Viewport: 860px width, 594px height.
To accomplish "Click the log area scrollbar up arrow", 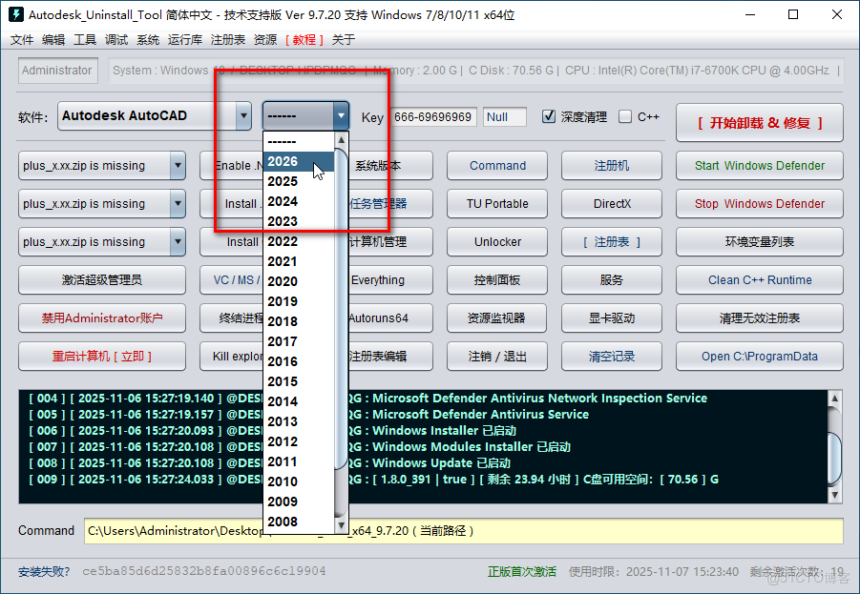I will (834, 399).
